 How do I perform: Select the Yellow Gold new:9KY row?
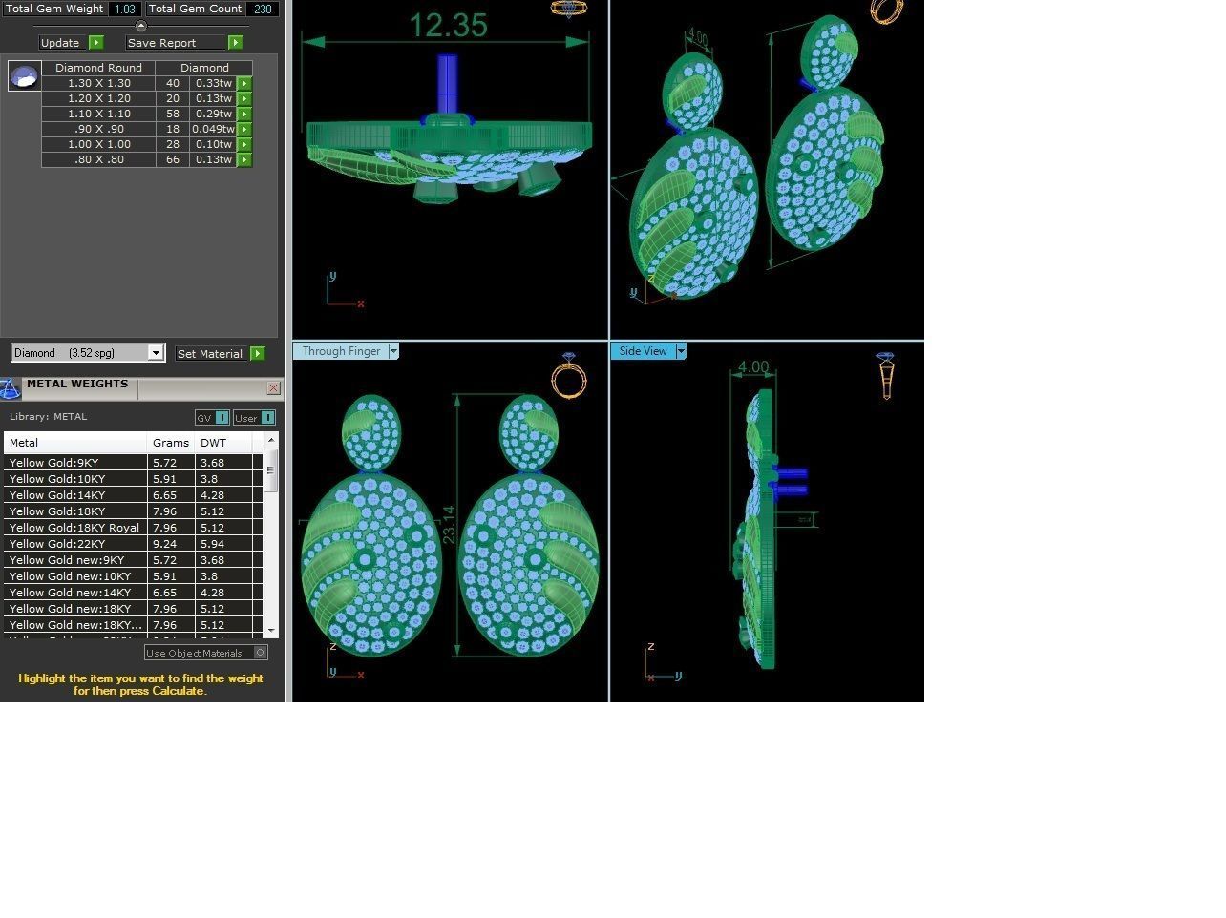coord(134,560)
